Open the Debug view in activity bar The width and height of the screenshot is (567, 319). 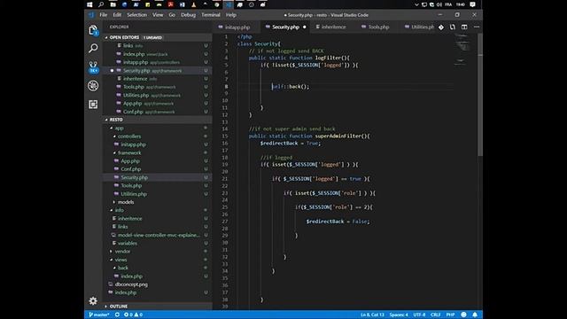93,86
